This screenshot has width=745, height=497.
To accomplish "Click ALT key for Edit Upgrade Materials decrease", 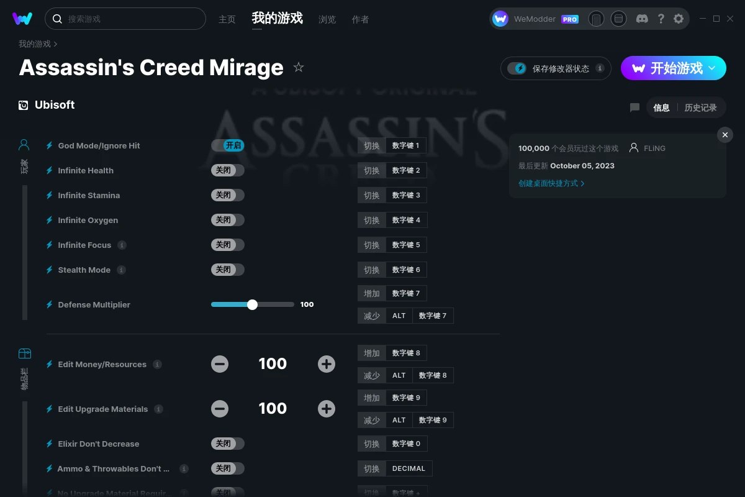I will pyautogui.click(x=399, y=420).
